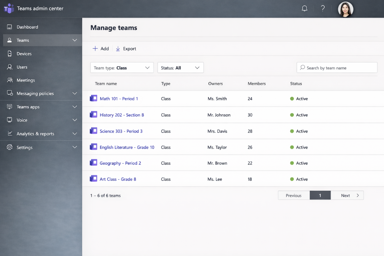
Task: Click the Teams logo icon in the header
Action: coord(9,9)
